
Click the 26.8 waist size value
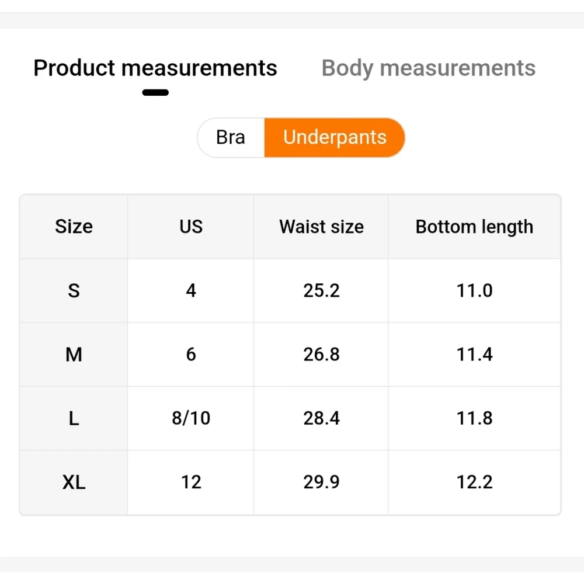coord(321,354)
